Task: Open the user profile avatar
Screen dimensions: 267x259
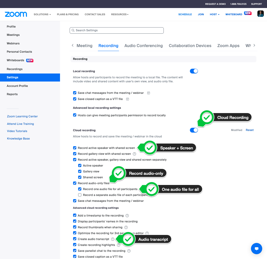Action: coord(260,14)
